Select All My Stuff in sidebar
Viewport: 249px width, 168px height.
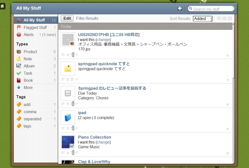[x=36, y=20]
